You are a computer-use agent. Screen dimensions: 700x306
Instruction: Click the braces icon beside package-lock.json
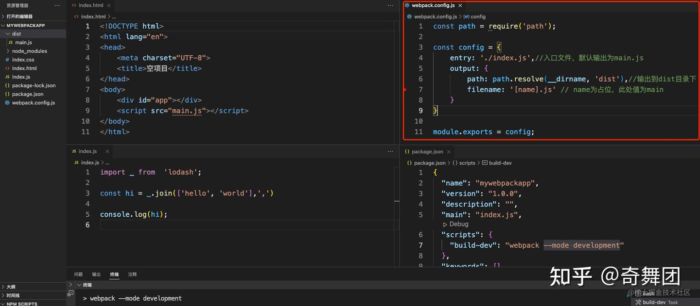7,85
